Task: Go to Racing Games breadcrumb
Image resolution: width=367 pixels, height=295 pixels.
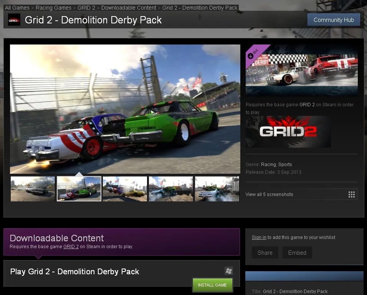Action: (53, 8)
